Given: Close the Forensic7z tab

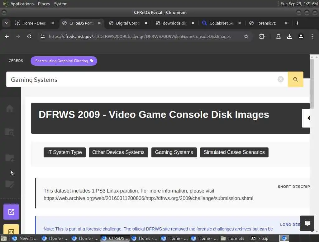Looking at the screenshot, I should point(286,23).
